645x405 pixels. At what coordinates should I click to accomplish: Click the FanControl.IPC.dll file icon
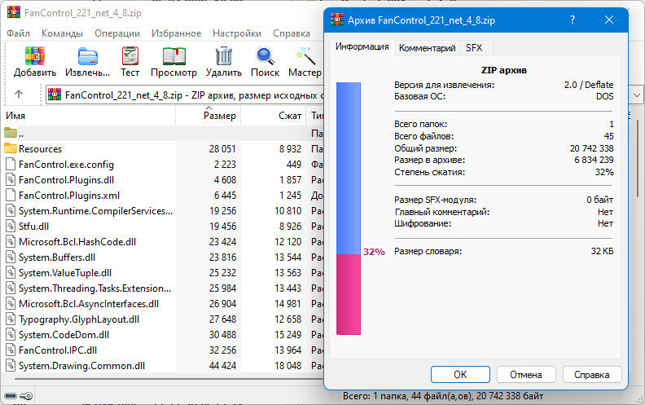click(x=11, y=350)
